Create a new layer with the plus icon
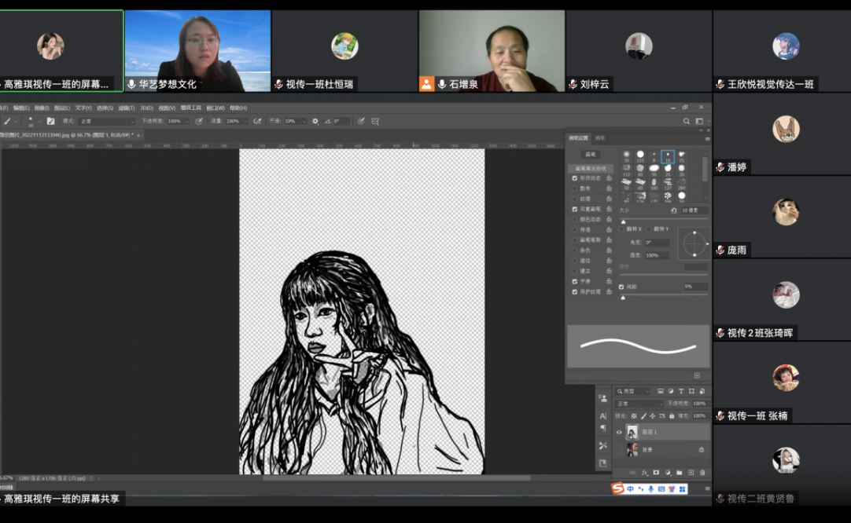This screenshot has height=523, width=851. tap(691, 473)
